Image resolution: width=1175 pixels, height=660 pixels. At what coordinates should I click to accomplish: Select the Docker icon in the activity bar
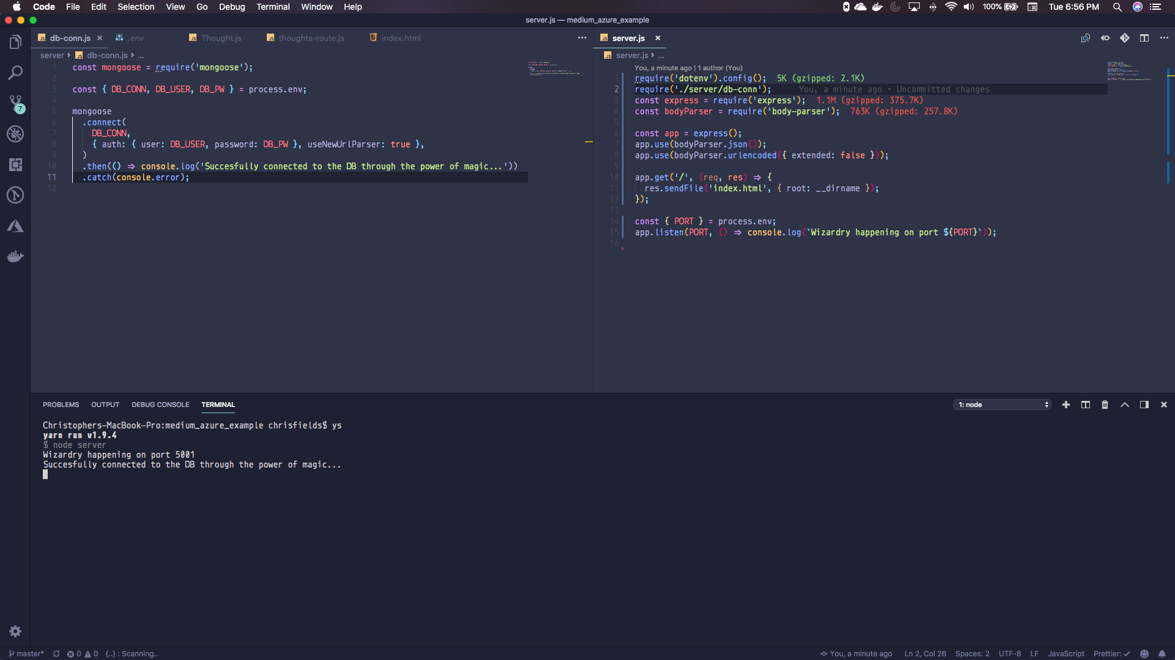click(15, 256)
